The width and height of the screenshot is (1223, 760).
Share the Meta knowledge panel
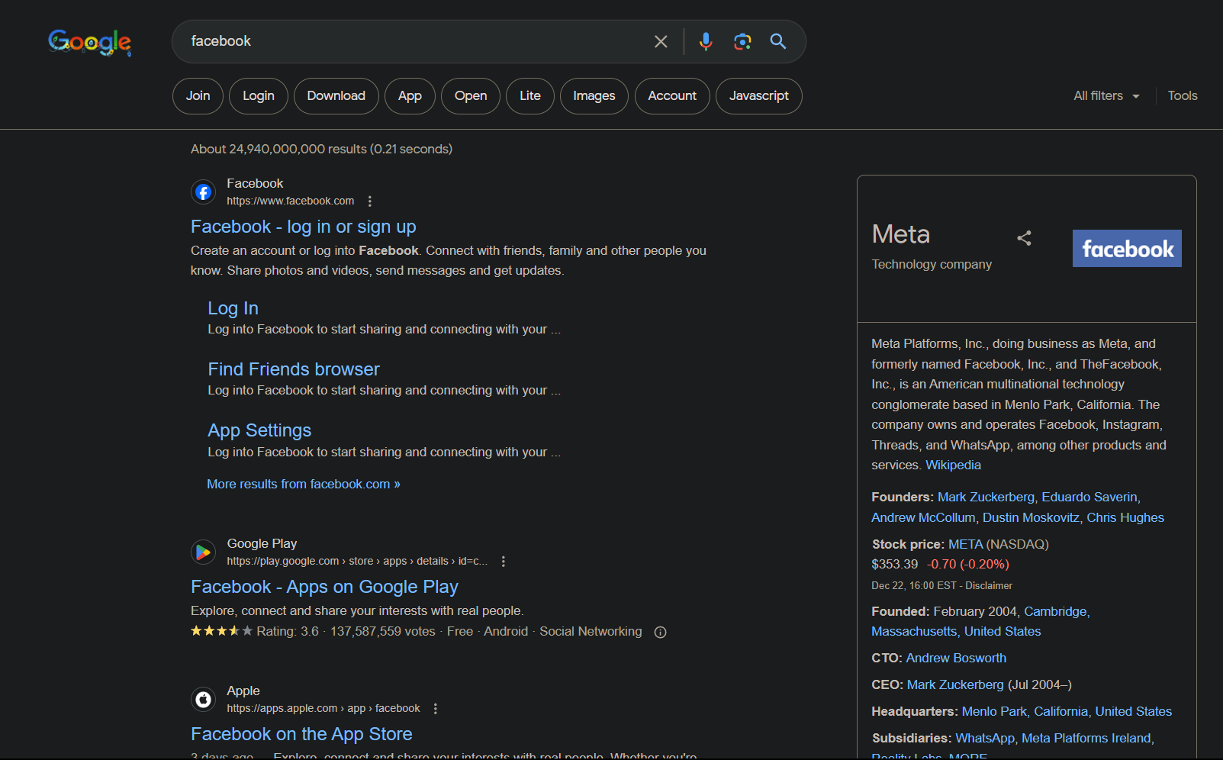1024,238
